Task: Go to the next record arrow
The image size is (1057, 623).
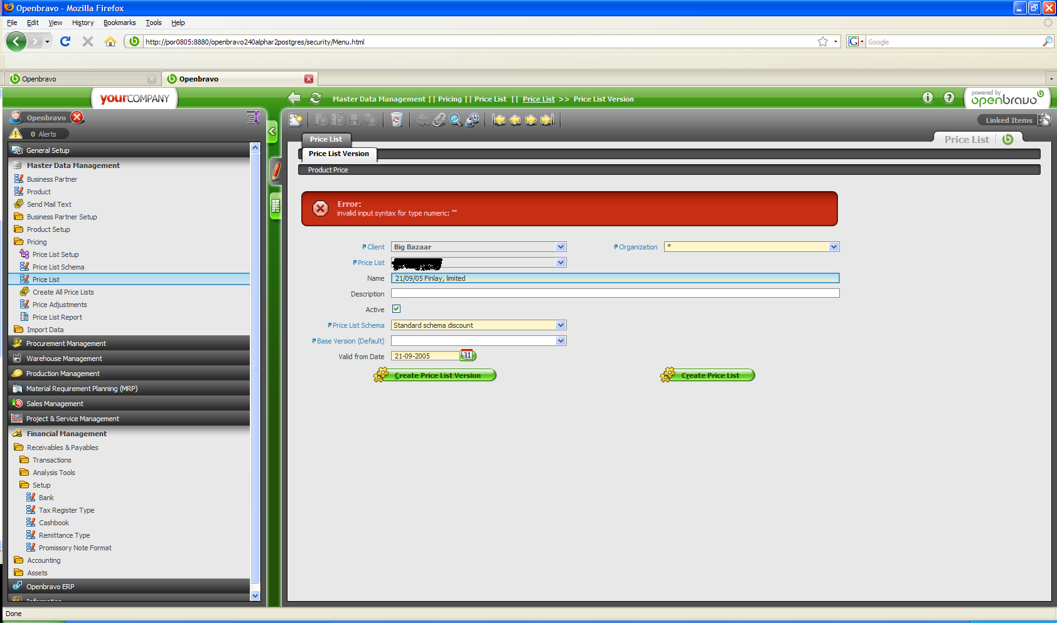Action: click(531, 120)
